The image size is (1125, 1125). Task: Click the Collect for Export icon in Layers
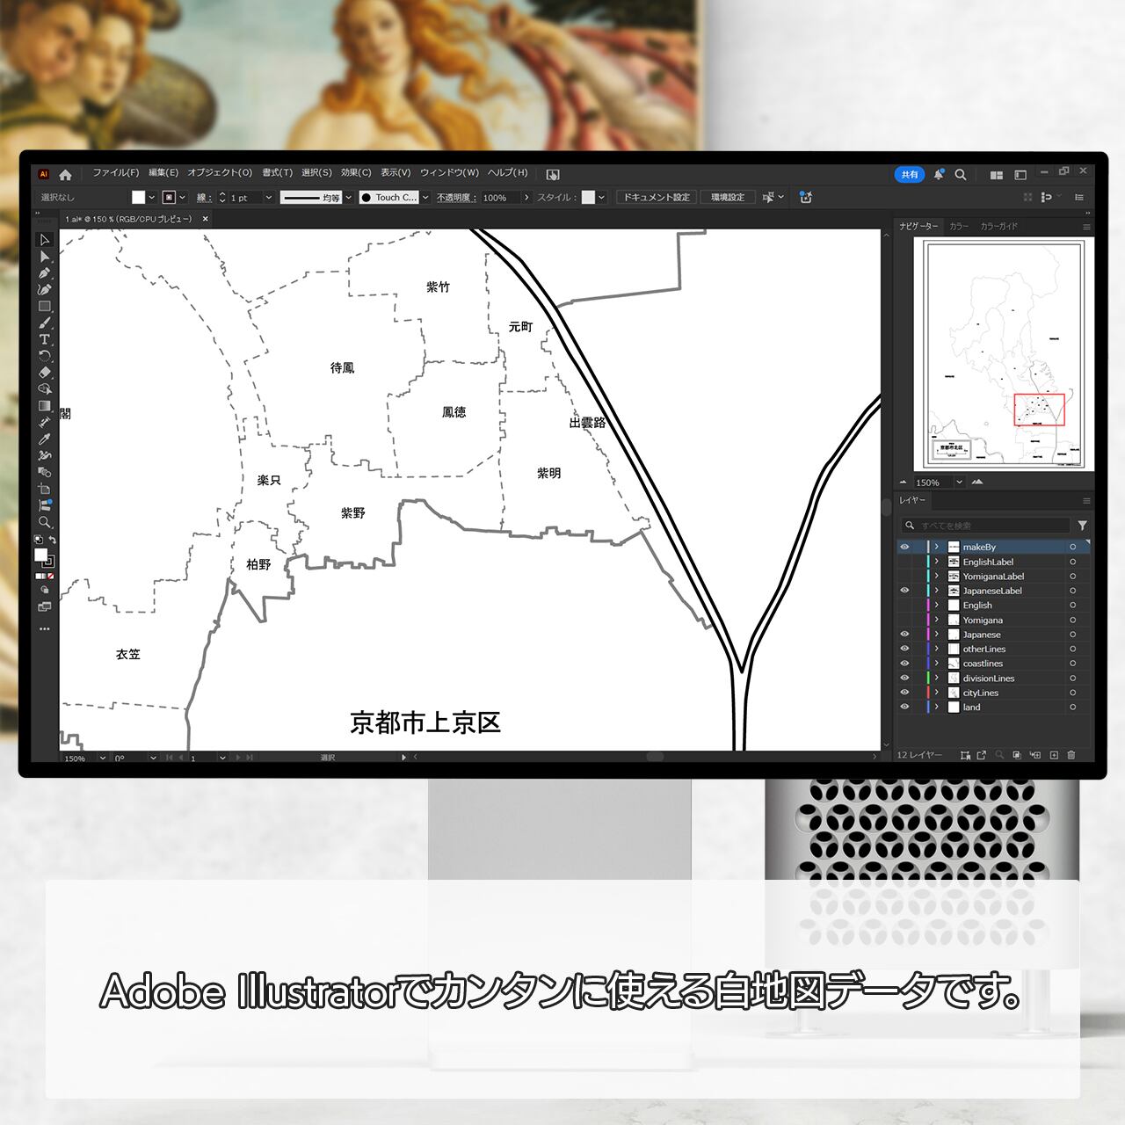pos(982,755)
